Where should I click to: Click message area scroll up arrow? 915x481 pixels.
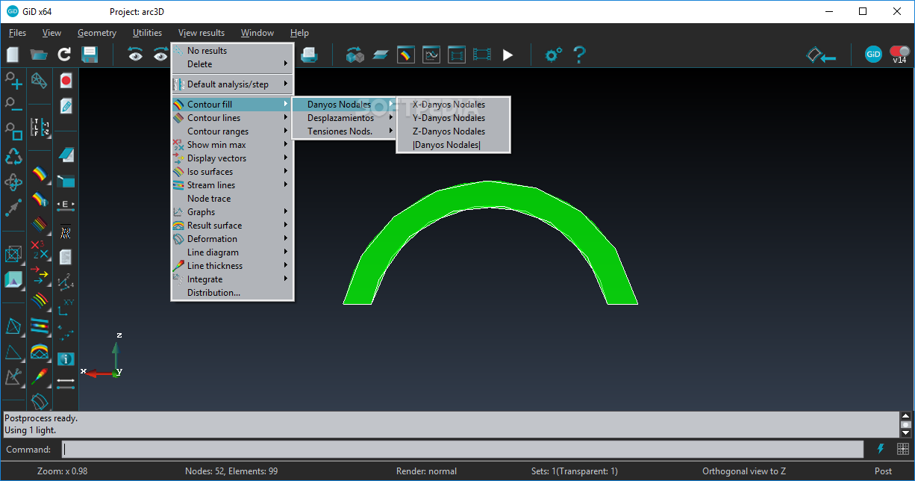click(906, 417)
